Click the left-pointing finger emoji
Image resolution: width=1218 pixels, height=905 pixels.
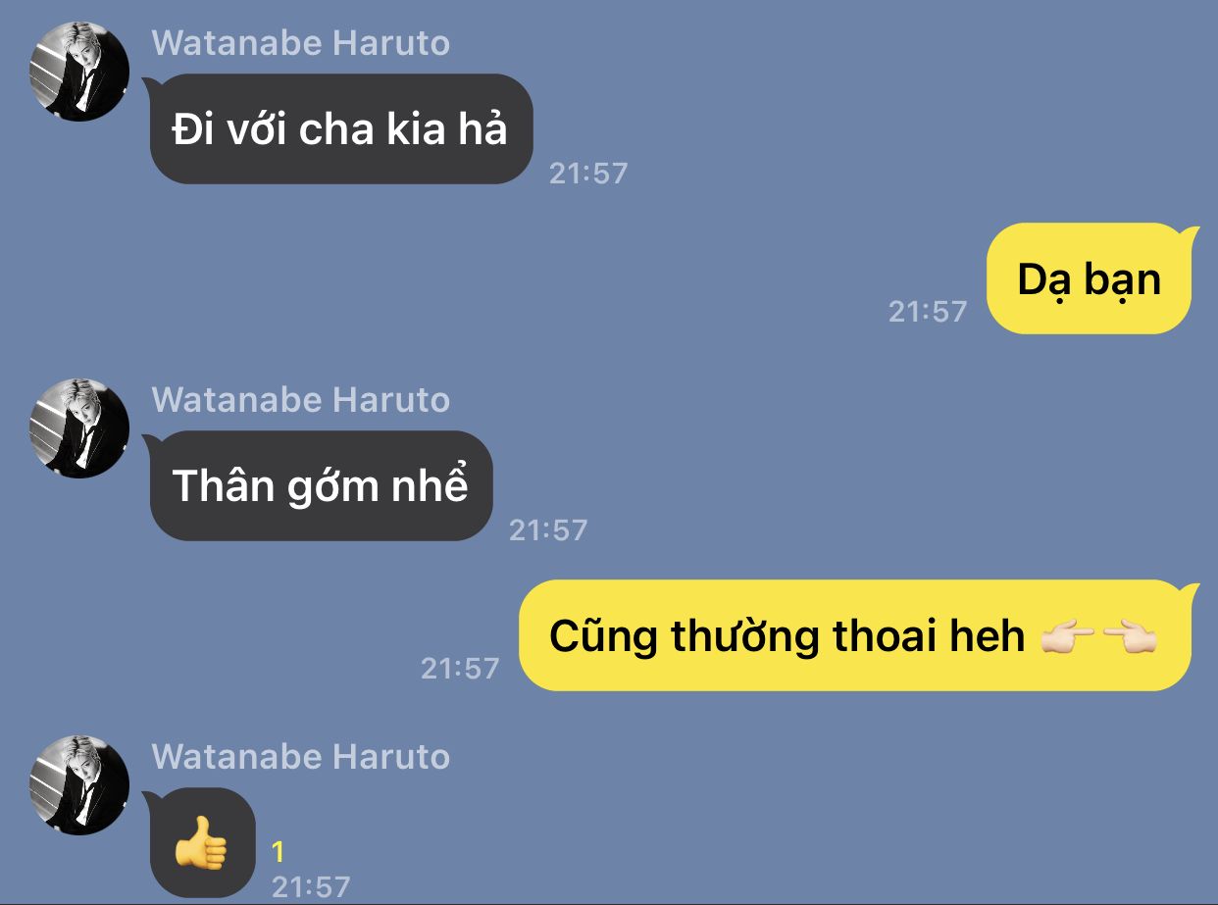tap(1130, 638)
